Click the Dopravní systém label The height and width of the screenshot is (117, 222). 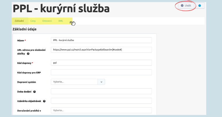(x=27, y=82)
